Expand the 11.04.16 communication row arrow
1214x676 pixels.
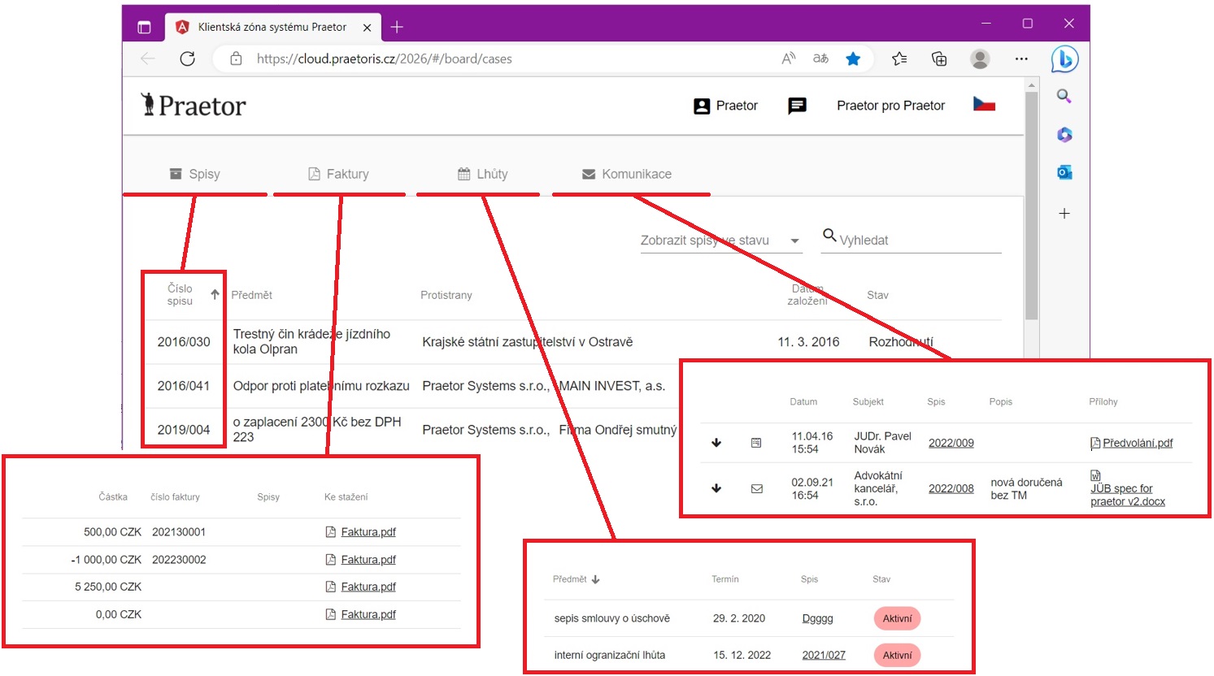point(716,443)
